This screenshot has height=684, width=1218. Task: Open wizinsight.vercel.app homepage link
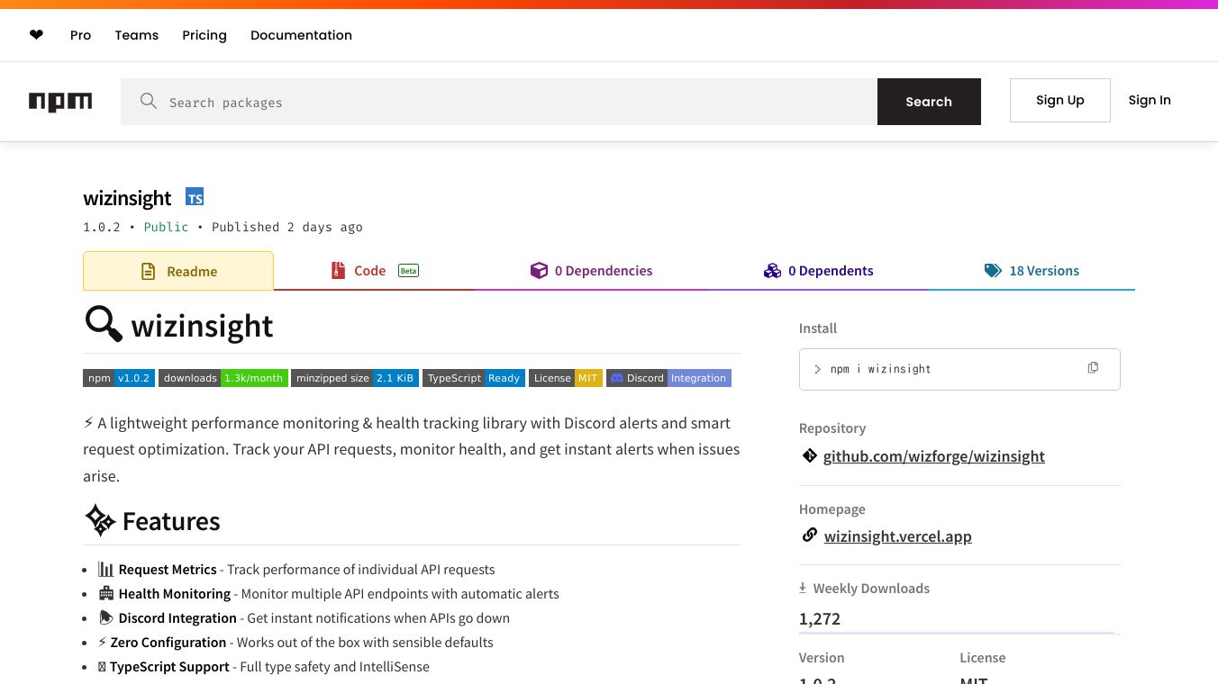click(x=898, y=536)
